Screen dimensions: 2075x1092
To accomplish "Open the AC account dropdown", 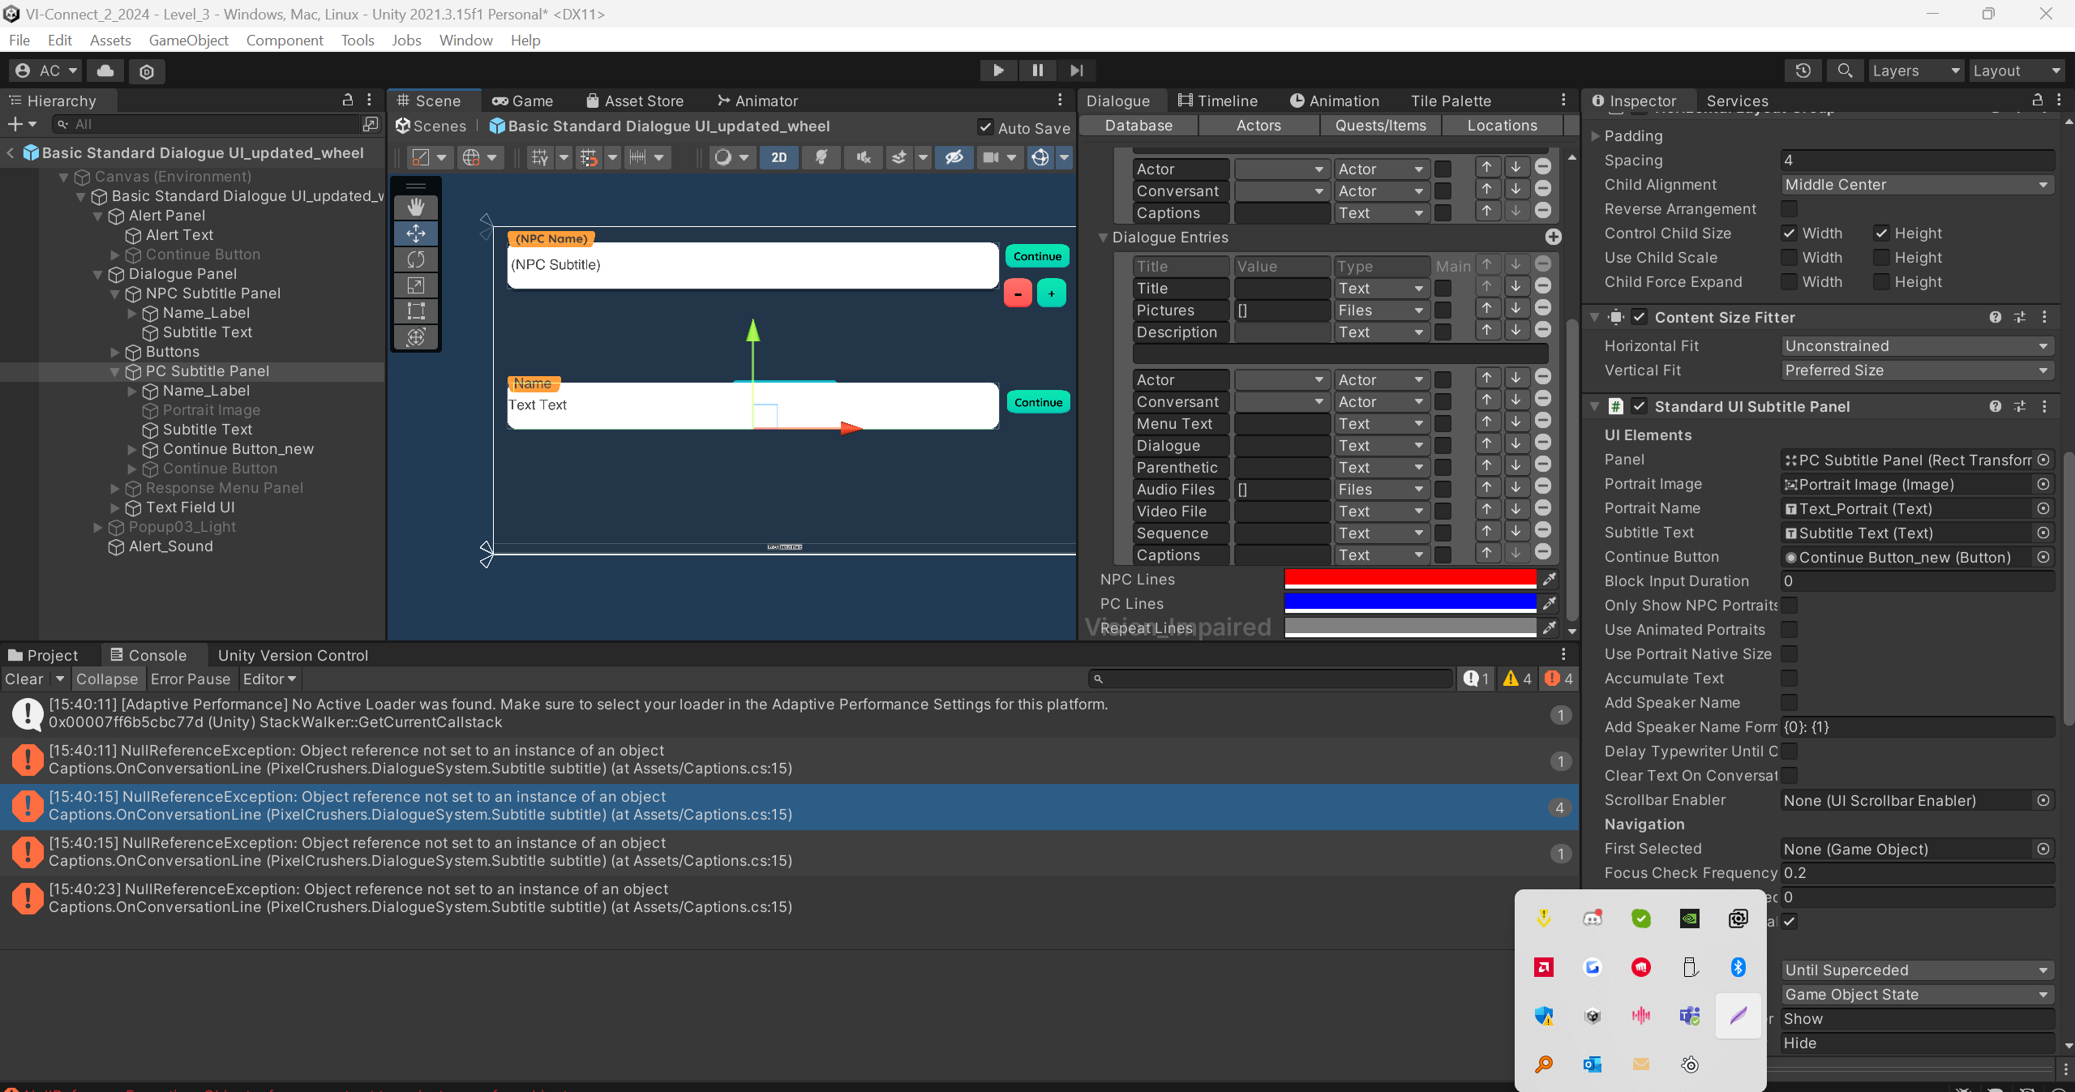I will pyautogui.click(x=46, y=71).
